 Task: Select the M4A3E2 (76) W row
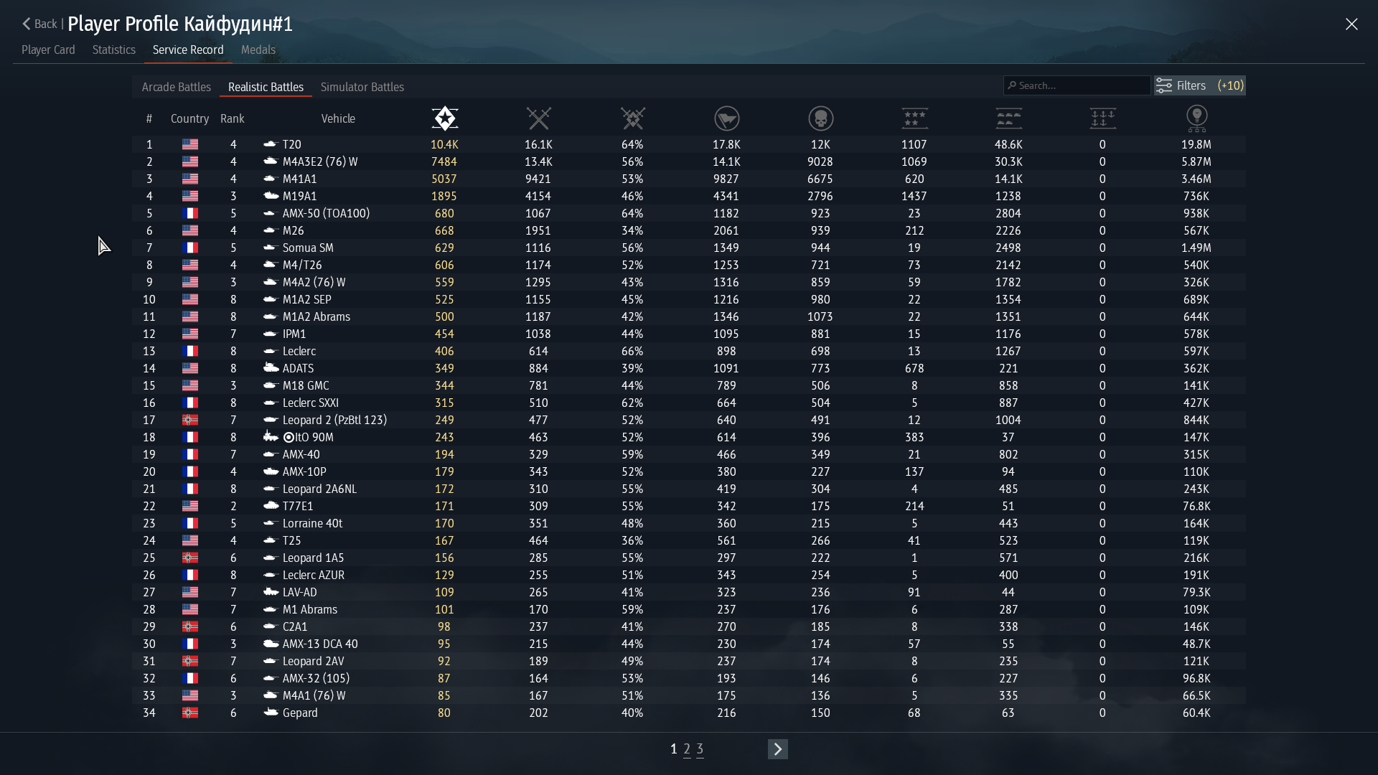tap(689, 161)
